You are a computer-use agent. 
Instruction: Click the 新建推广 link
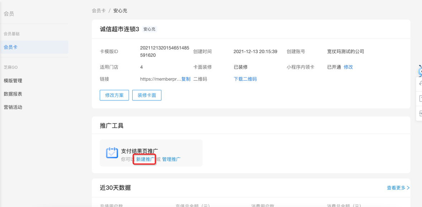click(145, 159)
